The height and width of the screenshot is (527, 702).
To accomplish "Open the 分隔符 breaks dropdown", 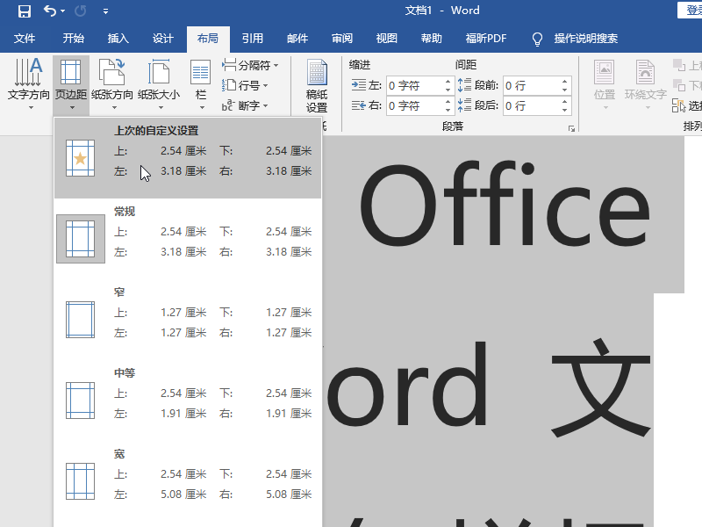I will (x=250, y=66).
